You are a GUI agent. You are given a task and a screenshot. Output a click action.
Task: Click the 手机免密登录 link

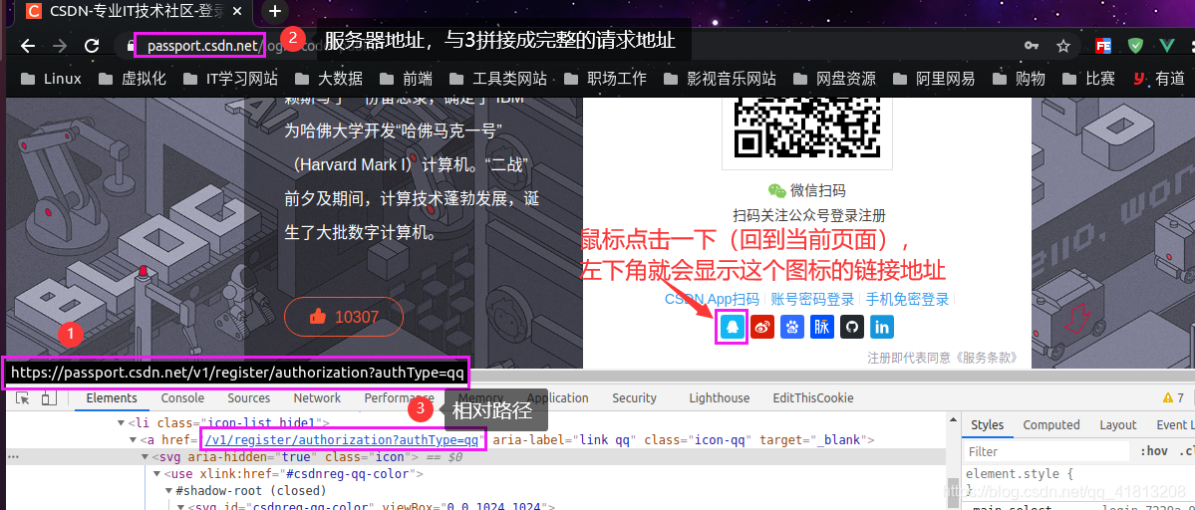pyautogui.click(x=907, y=299)
